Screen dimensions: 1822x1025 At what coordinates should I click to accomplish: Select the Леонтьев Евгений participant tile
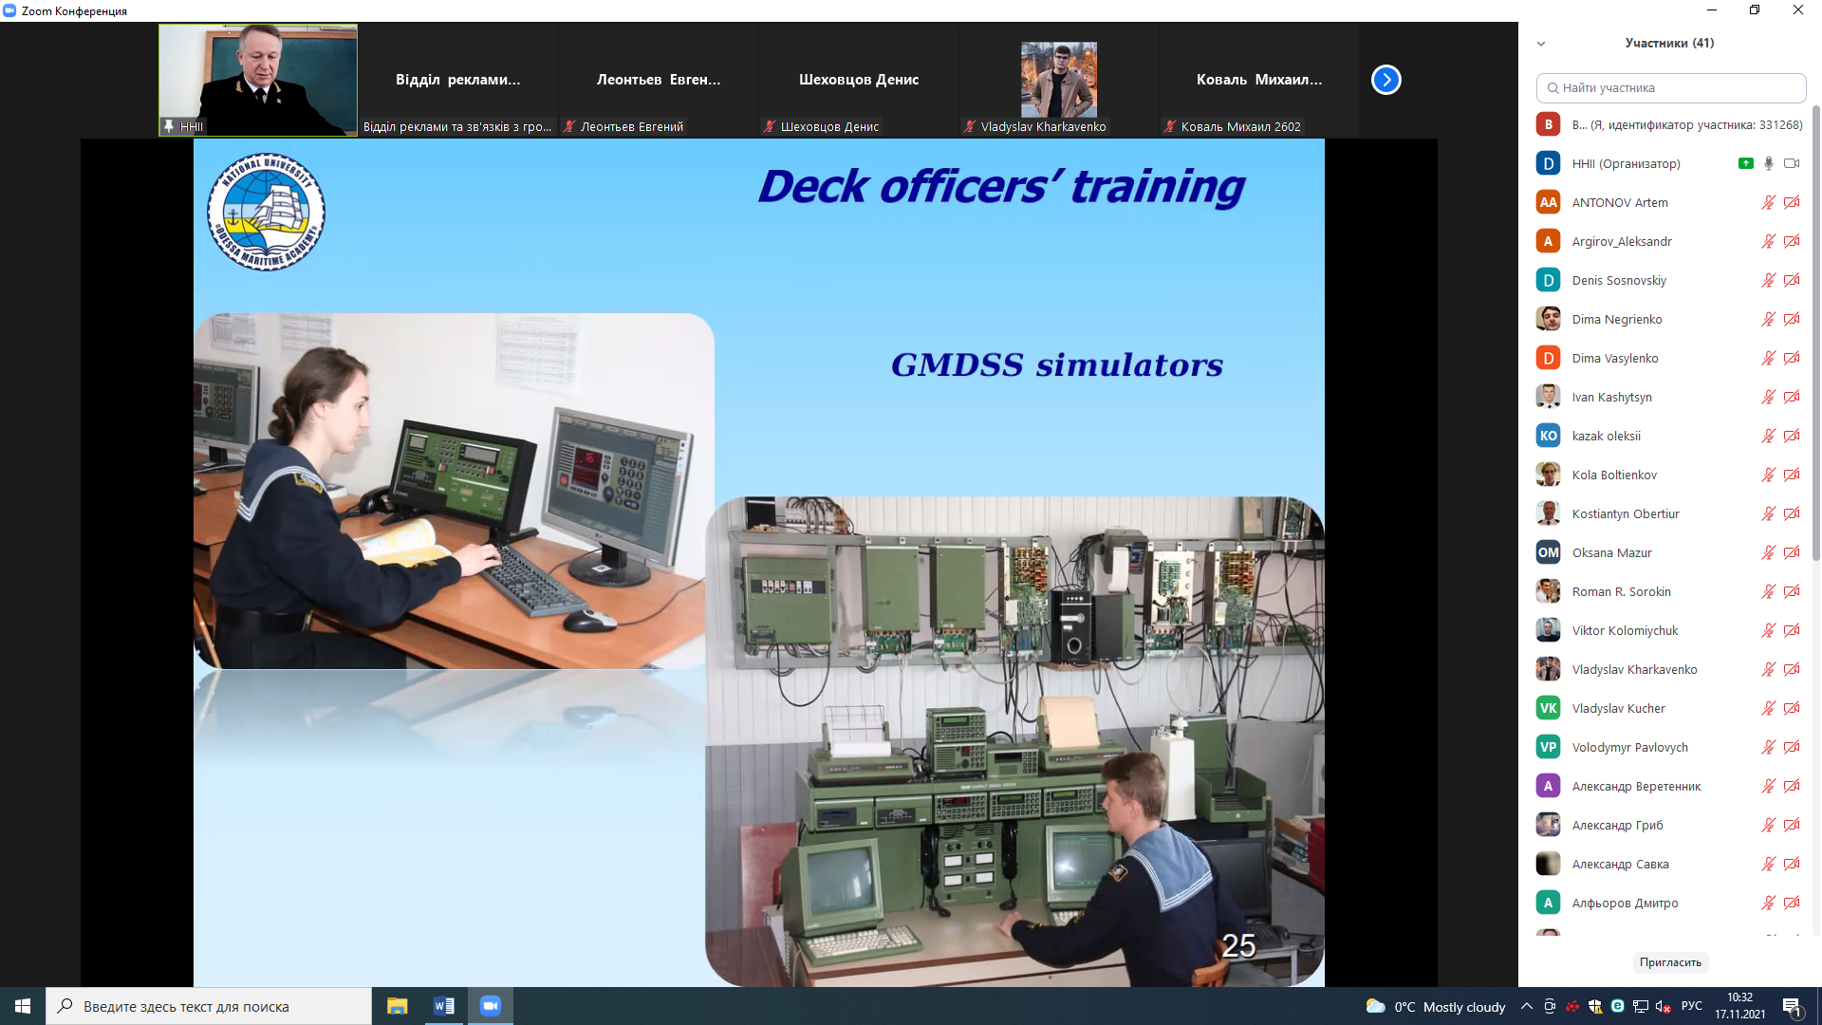tap(659, 80)
